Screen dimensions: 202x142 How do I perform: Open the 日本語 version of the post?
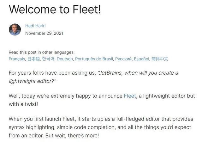[x=34, y=59]
